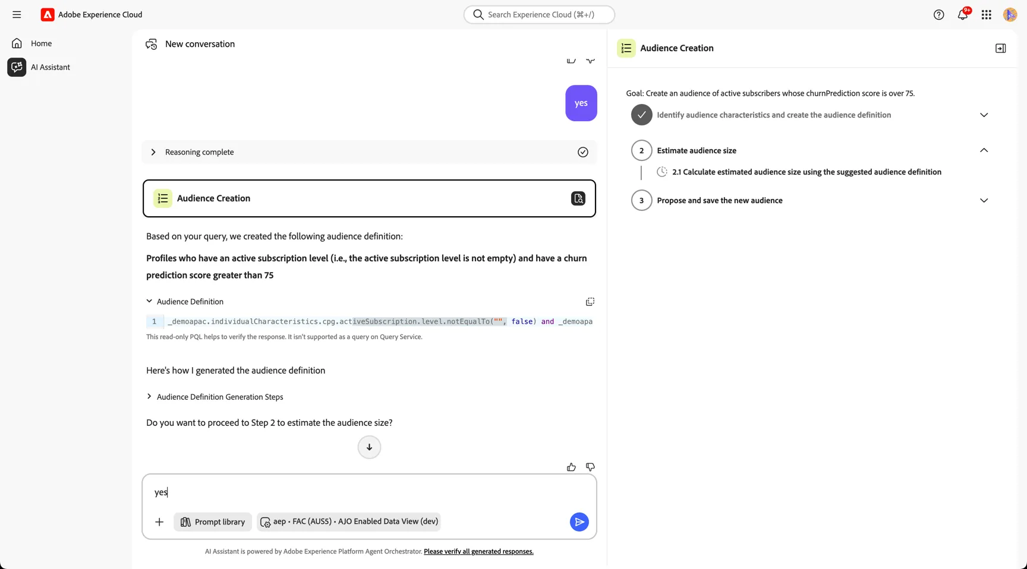The width and height of the screenshot is (1027, 569).
Task: Click the Search Experience Cloud field
Action: tap(539, 14)
